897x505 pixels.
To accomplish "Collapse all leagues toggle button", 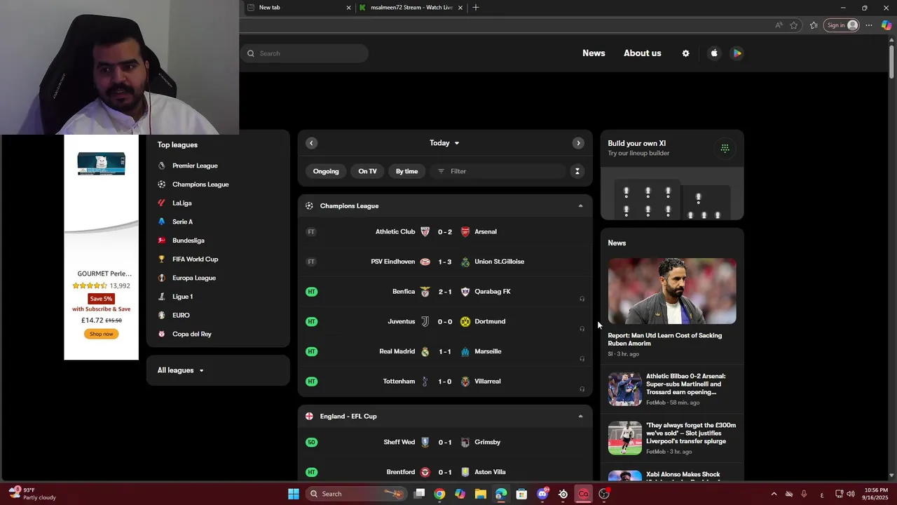I will pyautogui.click(x=577, y=171).
